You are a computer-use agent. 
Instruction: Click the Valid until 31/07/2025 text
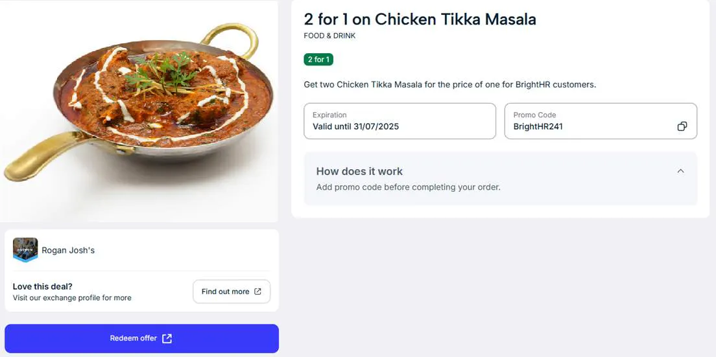(x=355, y=126)
